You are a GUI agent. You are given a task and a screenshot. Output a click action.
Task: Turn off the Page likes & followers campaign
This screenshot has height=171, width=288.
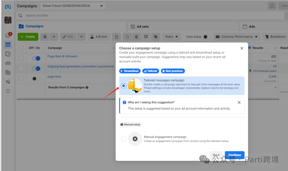(x=36, y=58)
